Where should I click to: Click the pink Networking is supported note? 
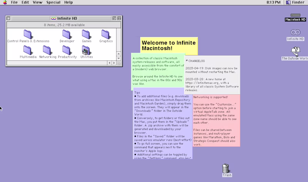pos(216,121)
